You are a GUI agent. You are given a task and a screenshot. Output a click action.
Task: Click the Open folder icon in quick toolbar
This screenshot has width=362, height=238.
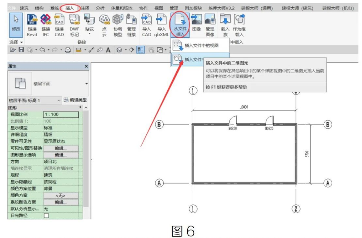[13, 50]
